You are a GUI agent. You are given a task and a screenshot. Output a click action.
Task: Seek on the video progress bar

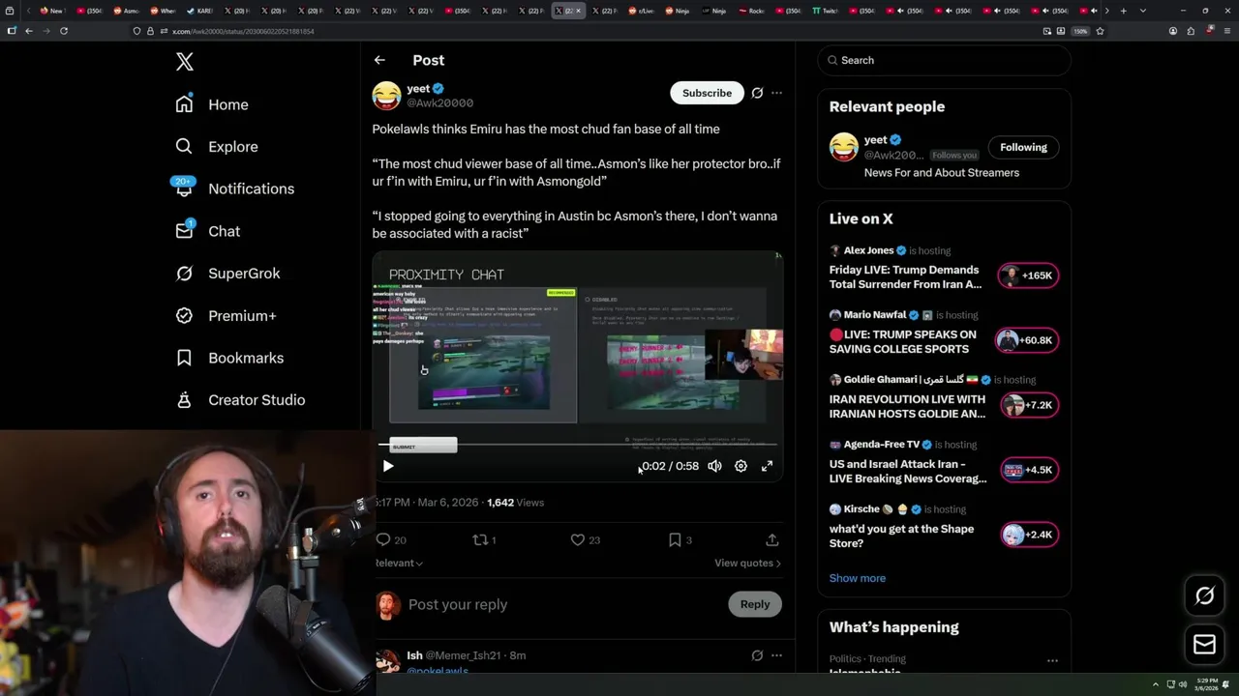[x=578, y=446]
